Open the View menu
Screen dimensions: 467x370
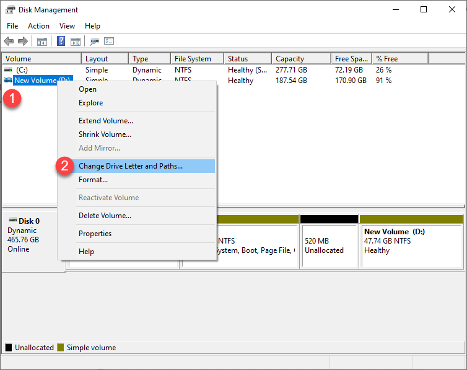coord(67,26)
